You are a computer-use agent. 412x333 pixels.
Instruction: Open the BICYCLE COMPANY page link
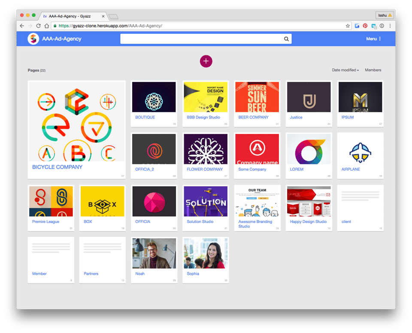[57, 167]
